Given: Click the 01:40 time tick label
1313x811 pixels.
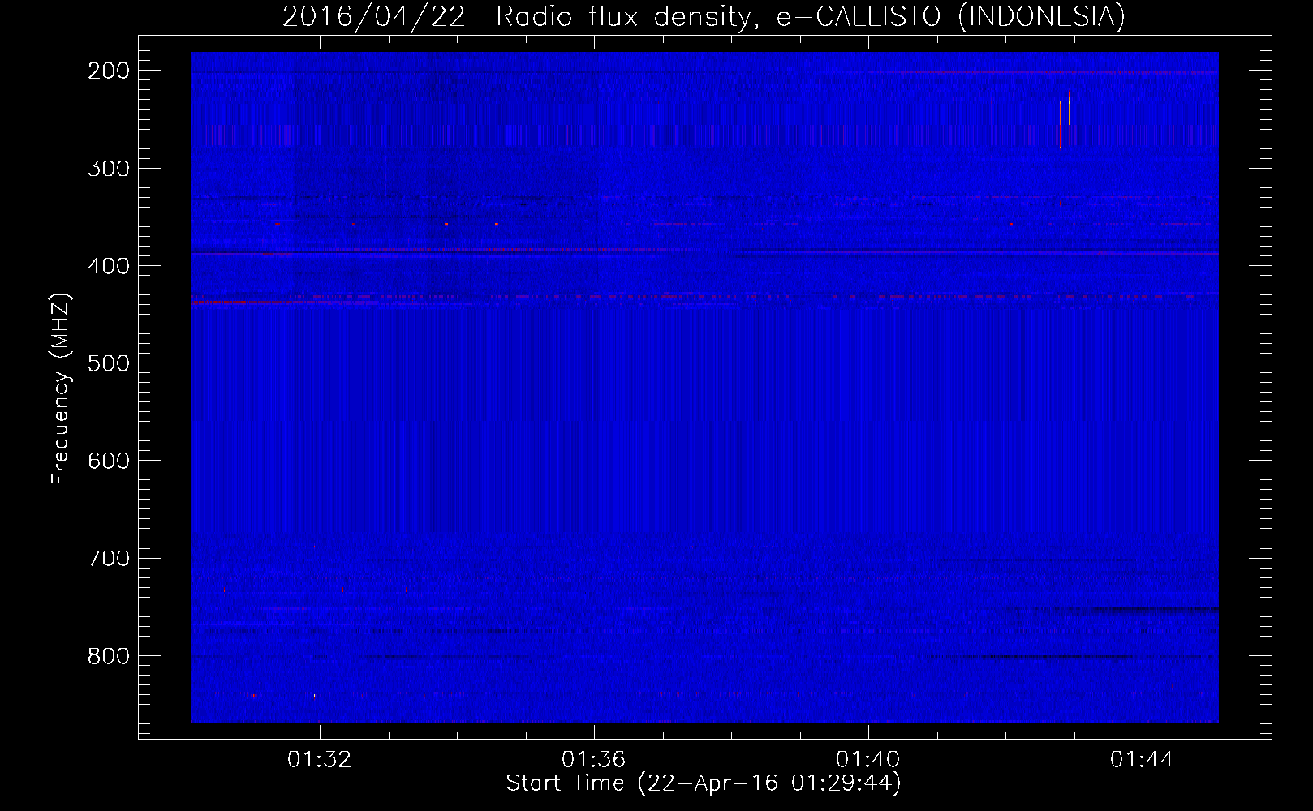Looking at the screenshot, I should click(867, 759).
